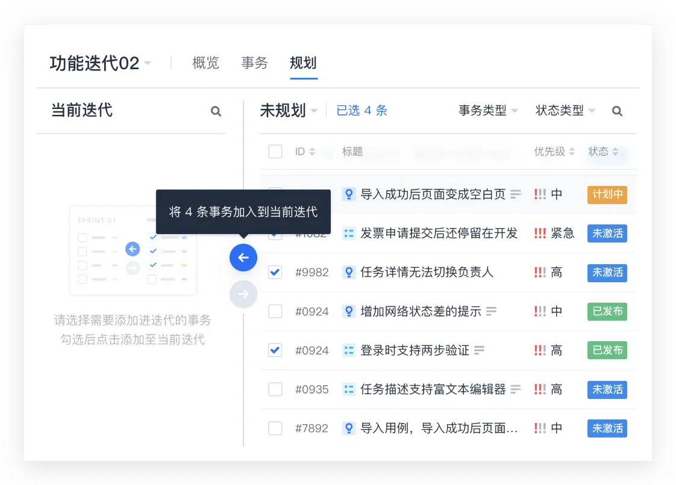Click the task type icon beside 发票申请提交后还停留在开发
This screenshot has height=485, width=676.
[349, 233]
